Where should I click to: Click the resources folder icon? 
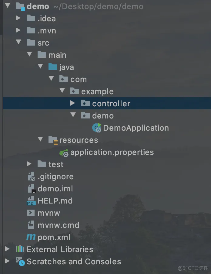(53, 140)
